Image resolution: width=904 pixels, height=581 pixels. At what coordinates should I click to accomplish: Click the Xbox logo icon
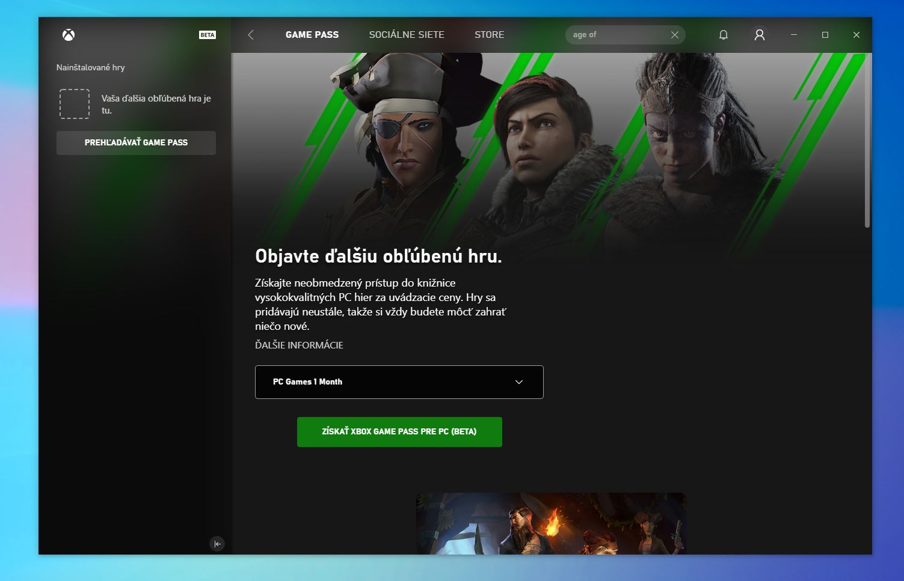click(69, 35)
